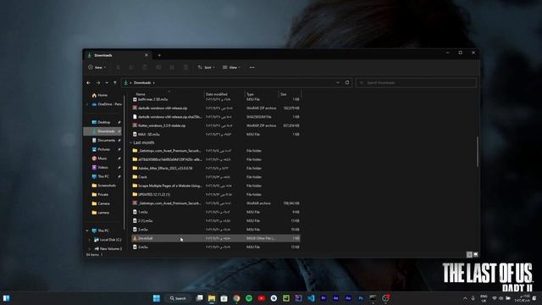Click the Cut icon in toolbar
Screen dimensions: 542x305
click(x=118, y=68)
